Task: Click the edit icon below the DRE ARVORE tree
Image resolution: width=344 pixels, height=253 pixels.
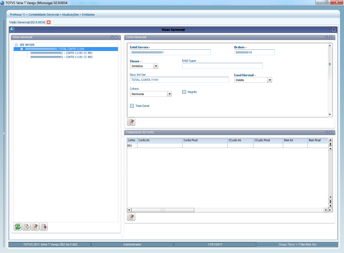Action: [35, 227]
